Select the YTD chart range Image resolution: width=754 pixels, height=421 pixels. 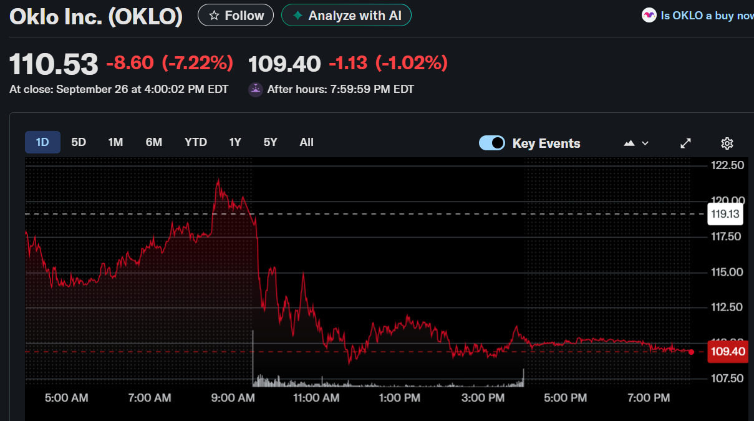pos(196,142)
